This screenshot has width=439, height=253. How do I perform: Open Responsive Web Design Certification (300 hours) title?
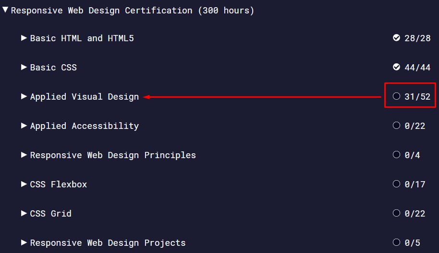tap(133, 11)
